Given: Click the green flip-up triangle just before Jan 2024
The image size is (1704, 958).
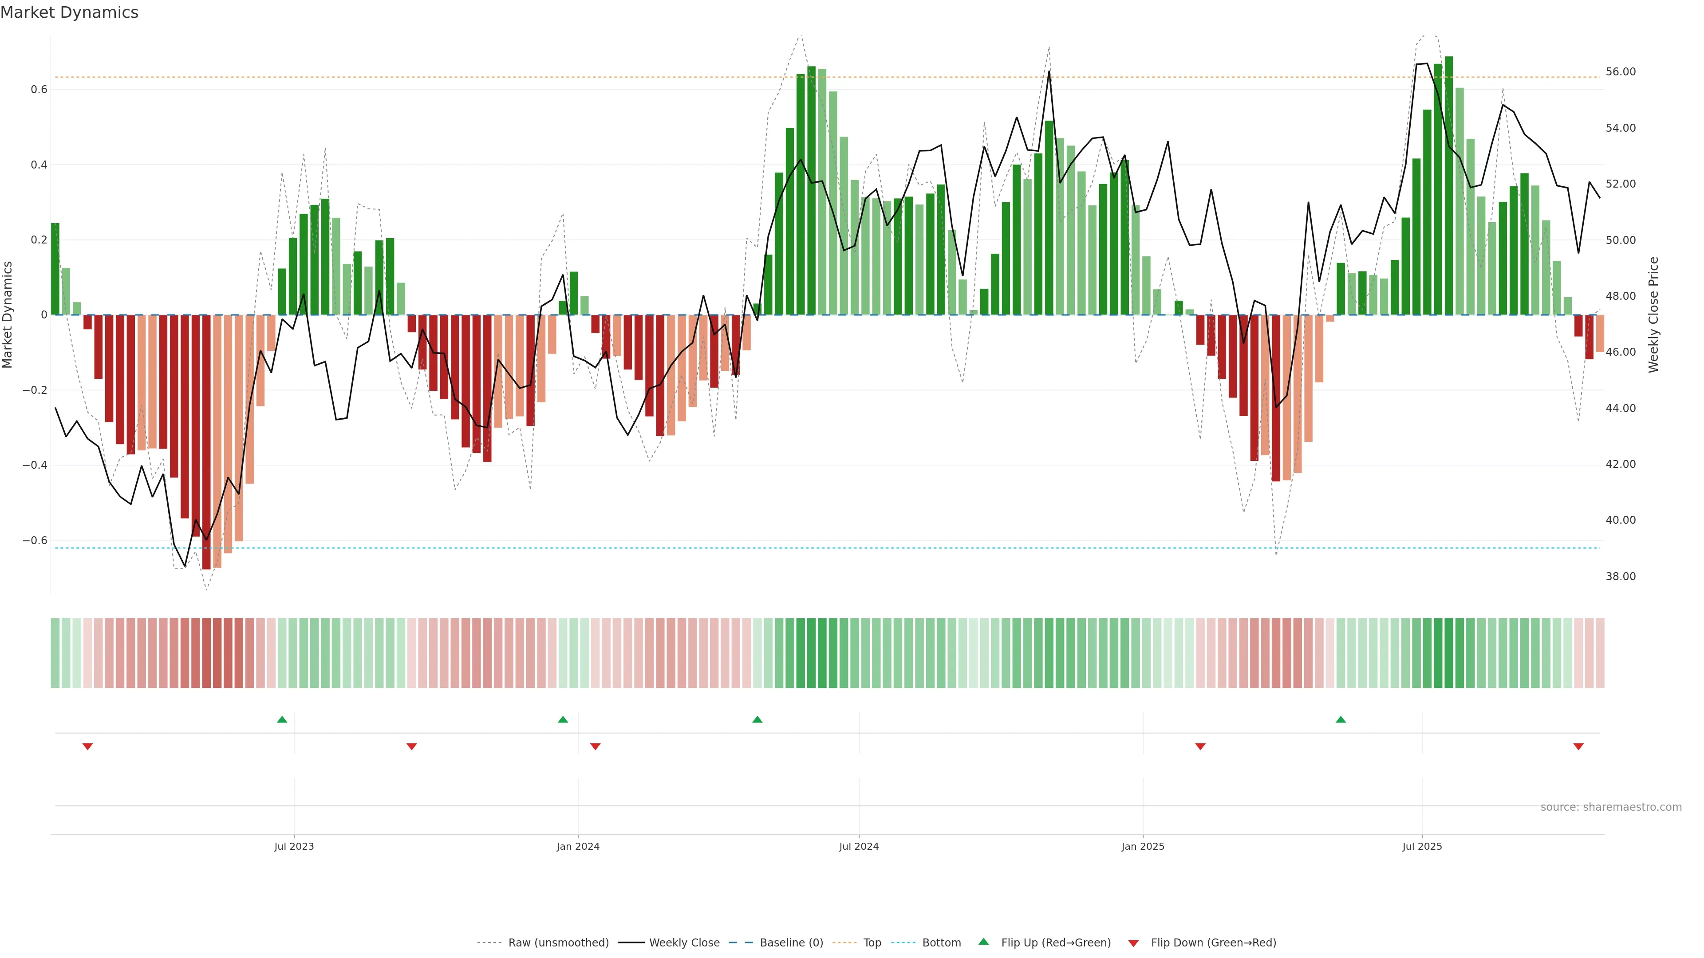Looking at the screenshot, I should (563, 719).
